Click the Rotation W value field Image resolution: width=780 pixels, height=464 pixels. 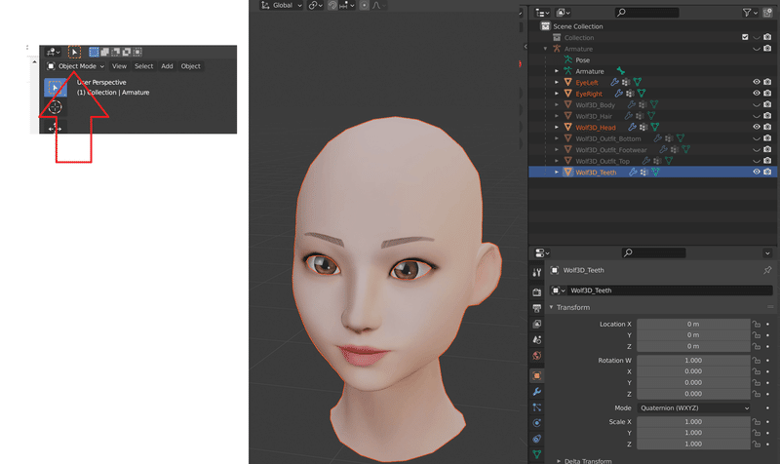693,361
